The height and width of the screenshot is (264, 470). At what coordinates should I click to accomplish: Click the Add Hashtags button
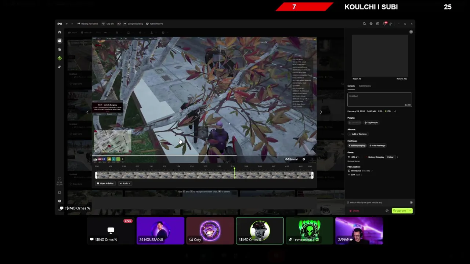click(x=377, y=146)
